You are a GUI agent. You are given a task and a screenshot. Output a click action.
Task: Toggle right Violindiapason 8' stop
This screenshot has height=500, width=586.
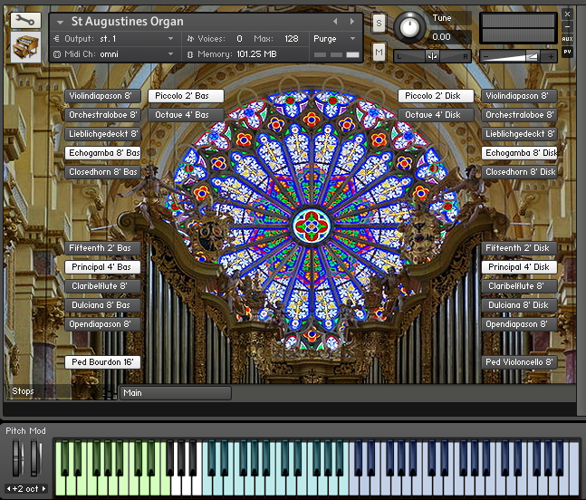(x=519, y=96)
